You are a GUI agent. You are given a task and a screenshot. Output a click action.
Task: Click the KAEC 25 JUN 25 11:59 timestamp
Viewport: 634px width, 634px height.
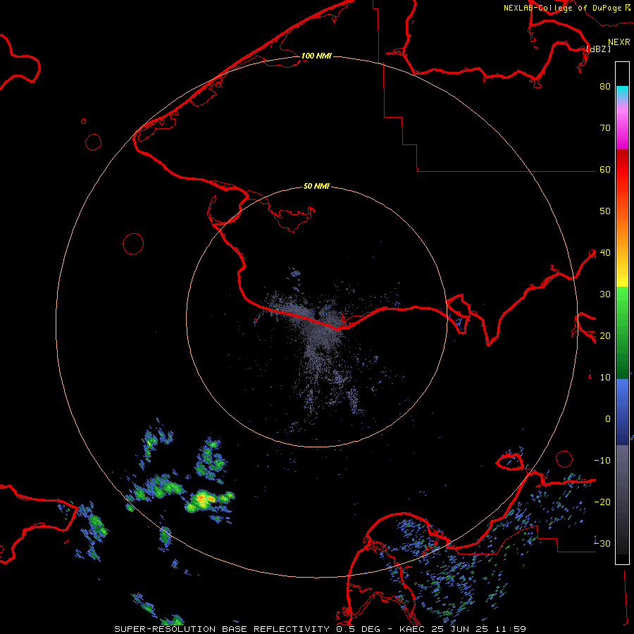coord(463,629)
